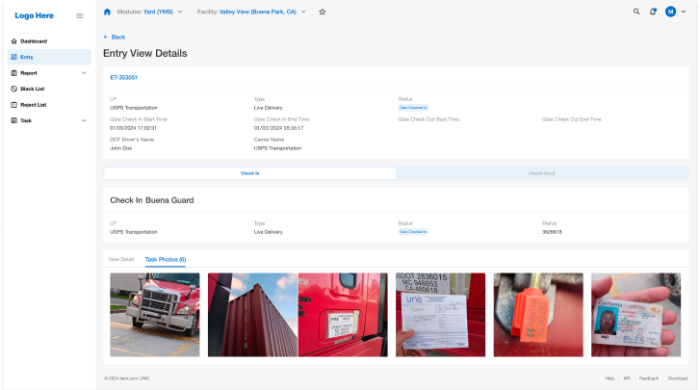Open the UNIS paperwork photo thumbnail
This screenshot has width=700, height=390.
441,315
